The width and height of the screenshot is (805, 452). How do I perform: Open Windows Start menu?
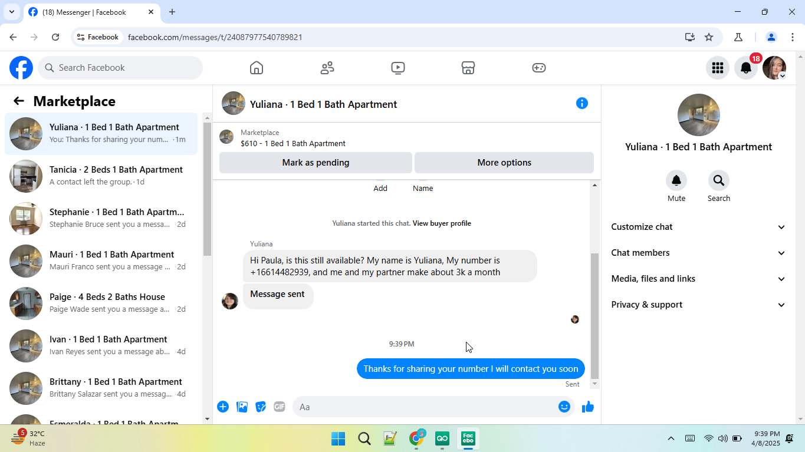(x=338, y=438)
